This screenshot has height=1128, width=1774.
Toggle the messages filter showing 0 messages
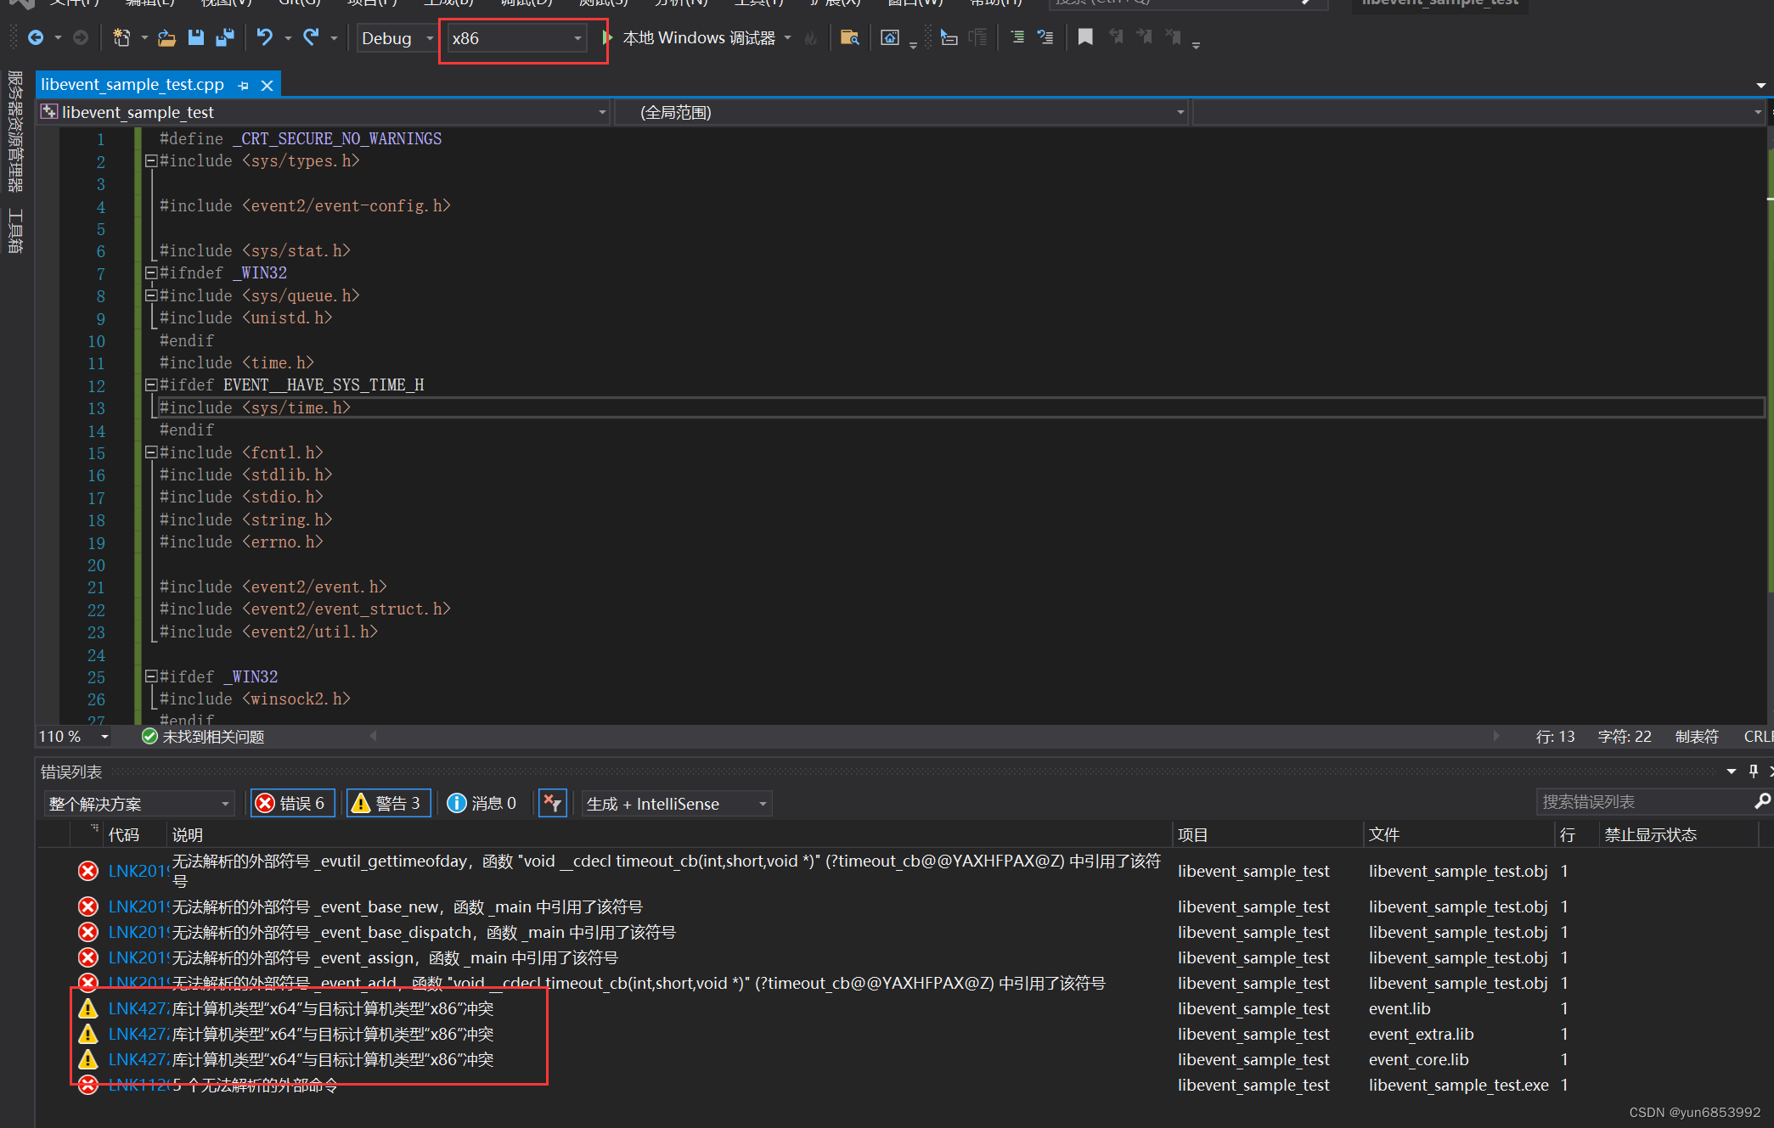tap(482, 803)
